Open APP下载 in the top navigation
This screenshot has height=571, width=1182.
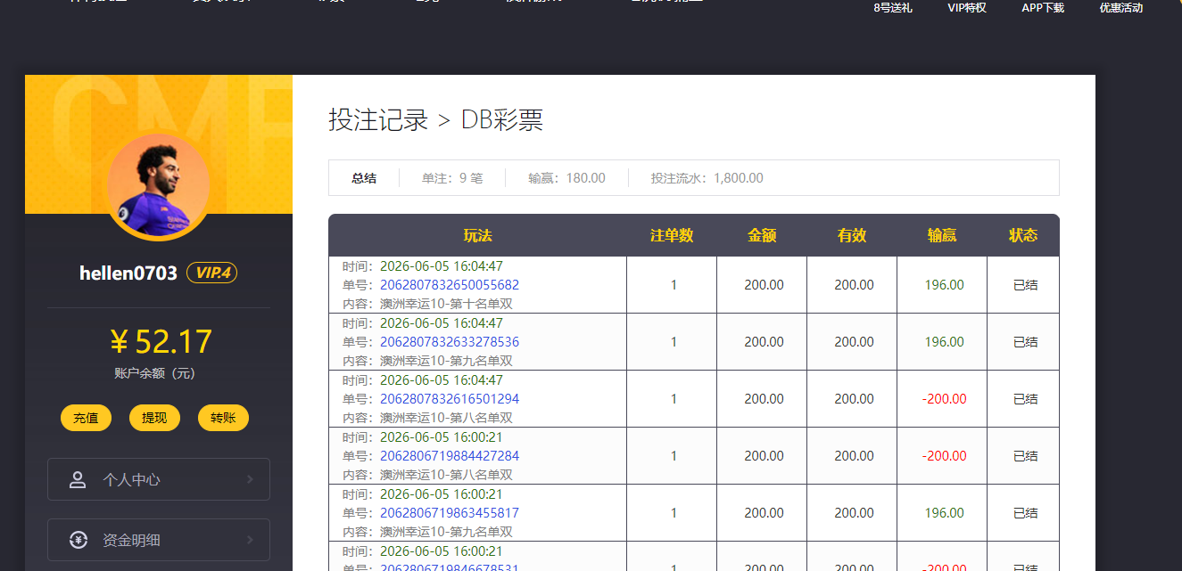click(x=1043, y=8)
